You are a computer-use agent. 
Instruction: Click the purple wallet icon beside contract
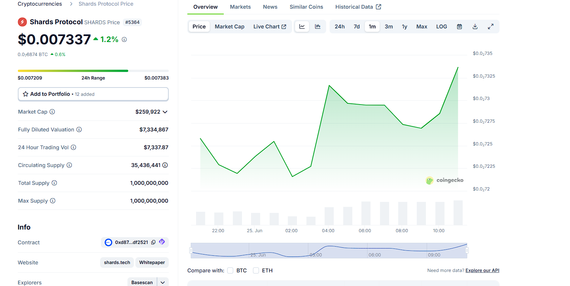162,242
